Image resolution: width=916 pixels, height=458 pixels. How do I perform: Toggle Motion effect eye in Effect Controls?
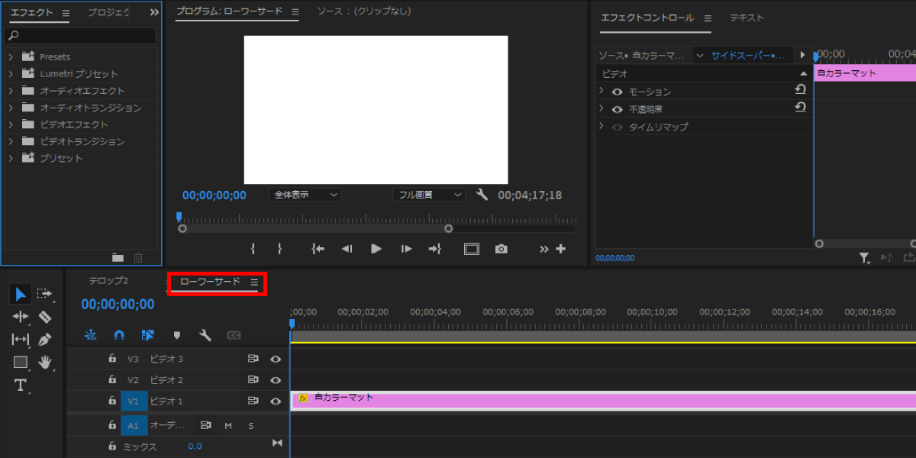[x=617, y=92]
